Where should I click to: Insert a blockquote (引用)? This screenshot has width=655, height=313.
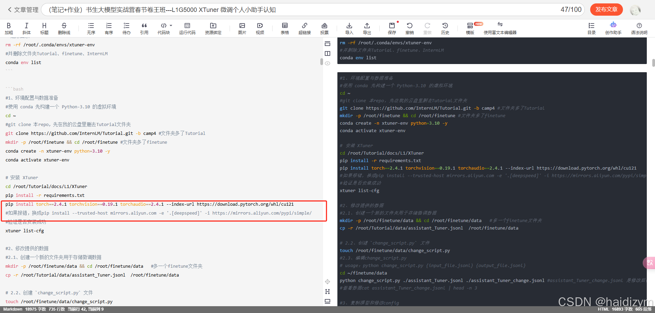point(144,28)
